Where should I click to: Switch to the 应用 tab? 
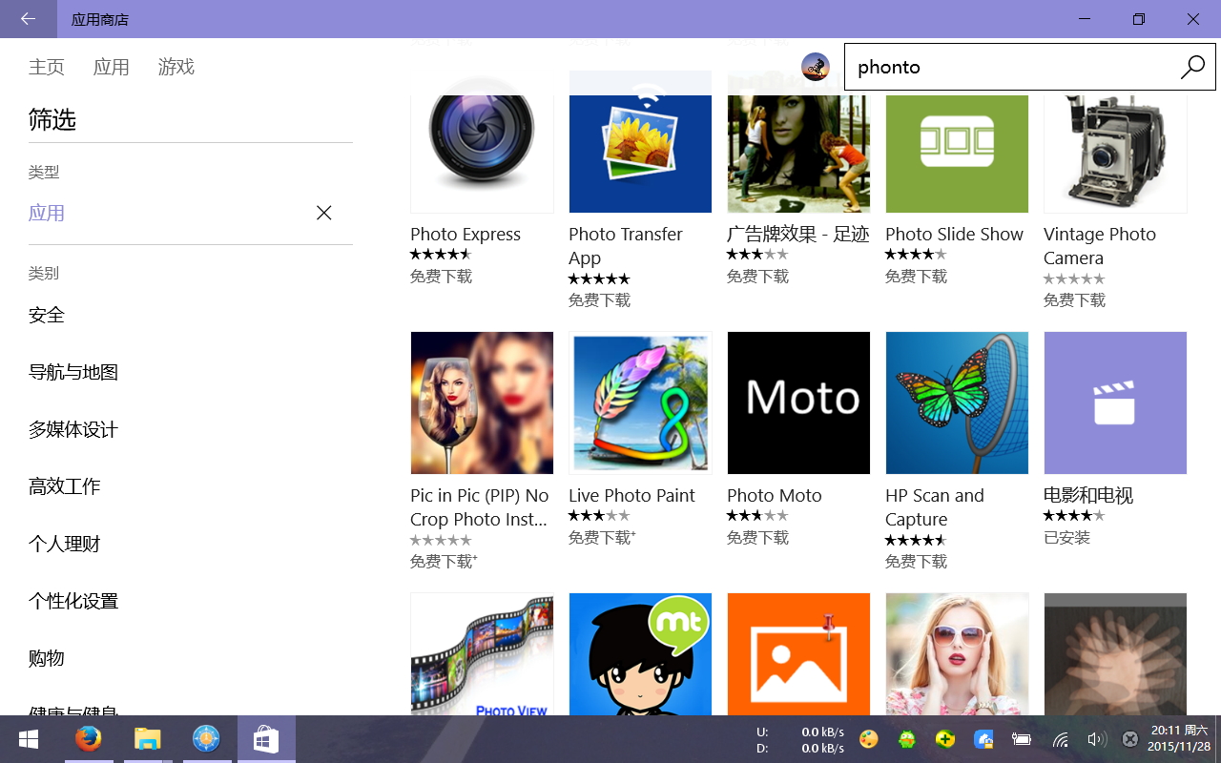(112, 67)
